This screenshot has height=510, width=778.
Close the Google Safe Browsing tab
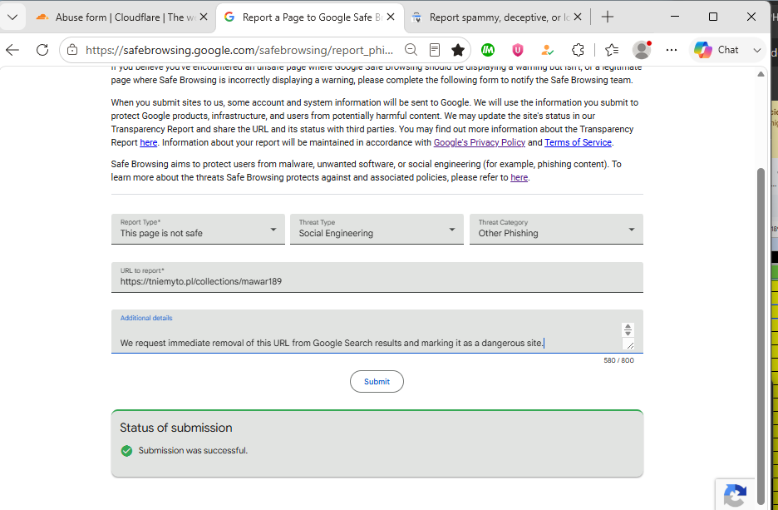(x=391, y=17)
